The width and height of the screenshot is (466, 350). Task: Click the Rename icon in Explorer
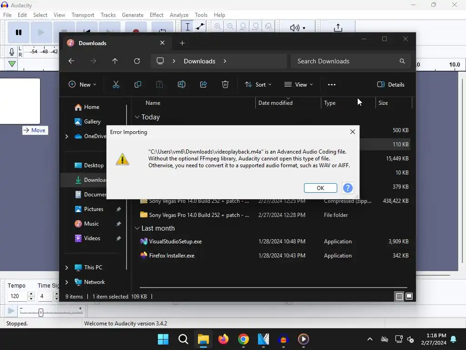182,84
